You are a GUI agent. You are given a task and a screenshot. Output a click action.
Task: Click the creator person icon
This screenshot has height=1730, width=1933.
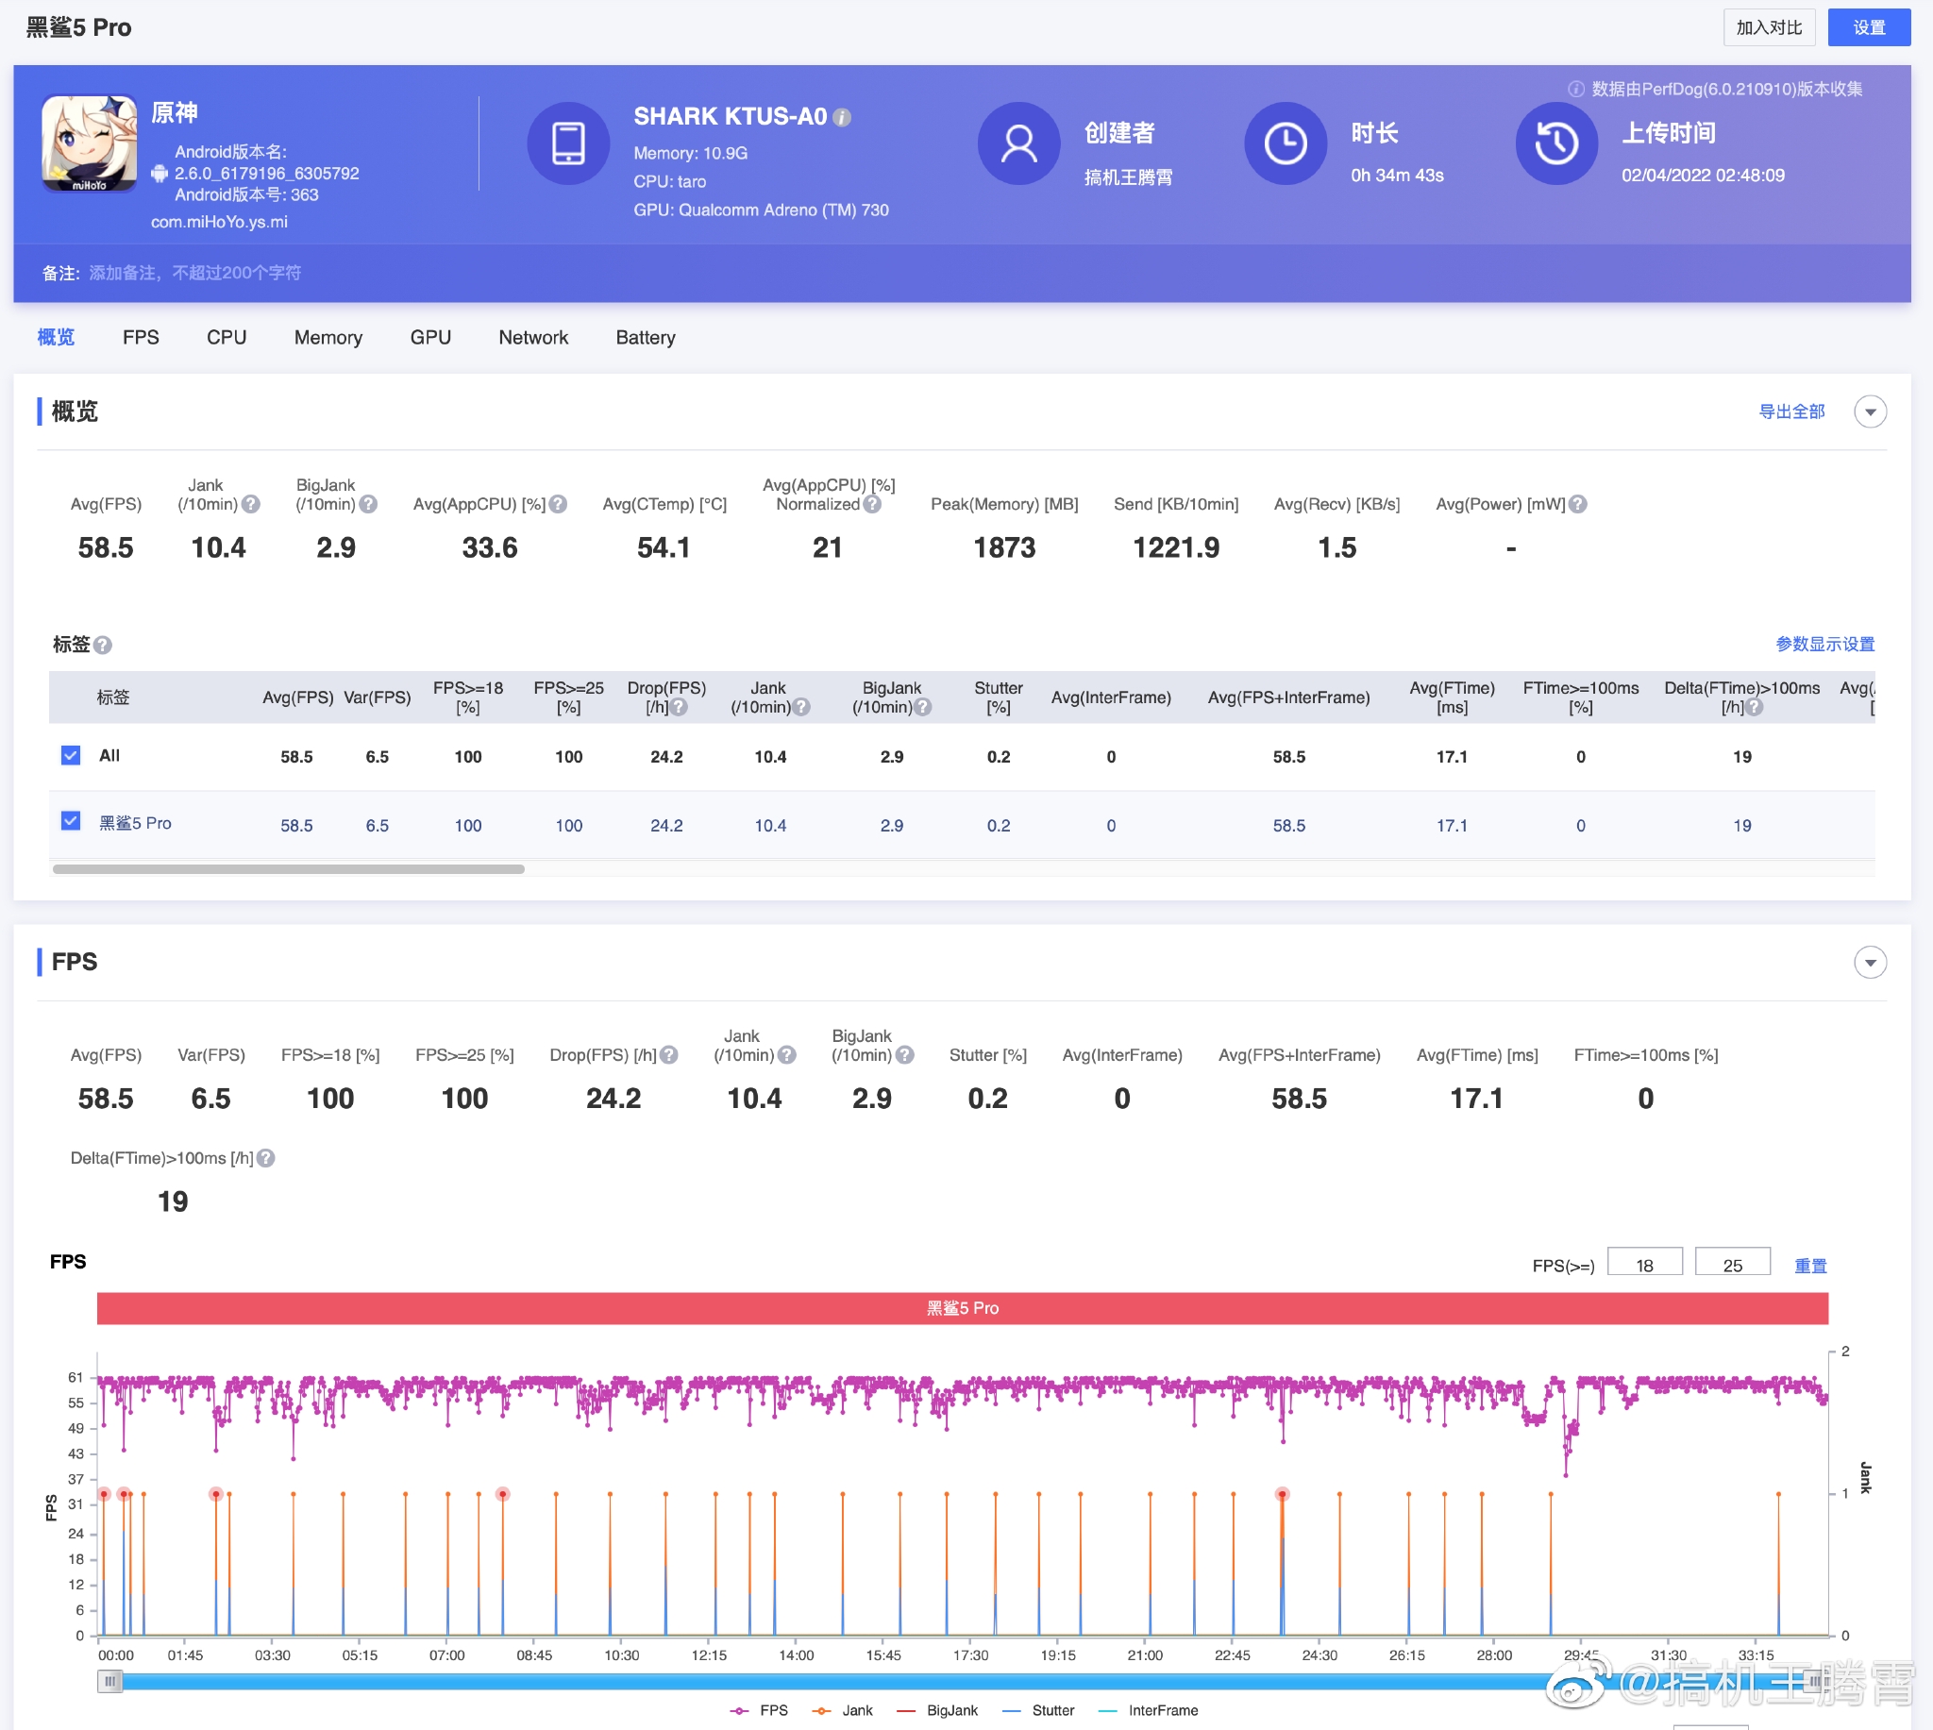[x=1018, y=143]
